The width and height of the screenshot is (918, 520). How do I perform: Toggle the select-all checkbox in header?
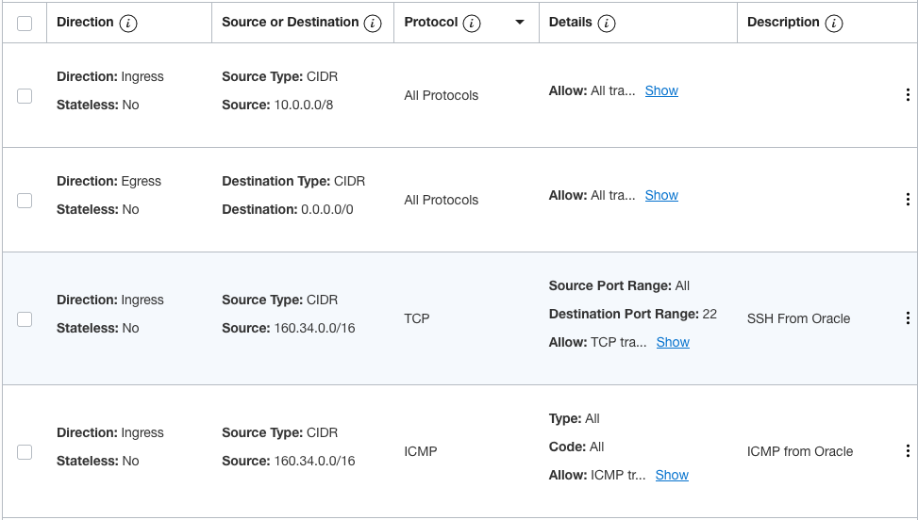coord(25,24)
